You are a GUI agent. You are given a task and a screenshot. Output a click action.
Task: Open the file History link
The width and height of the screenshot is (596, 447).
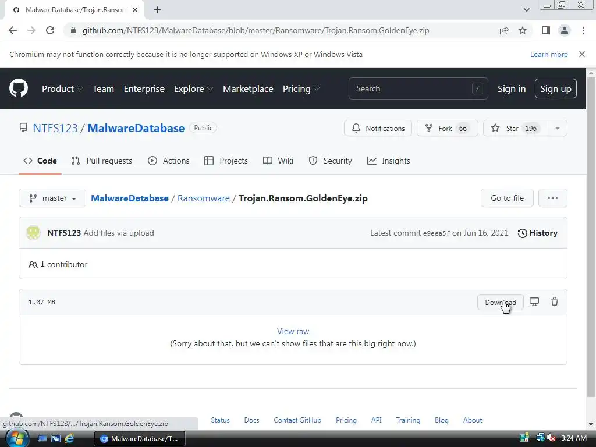pyautogui.click(x=537, y=233)
